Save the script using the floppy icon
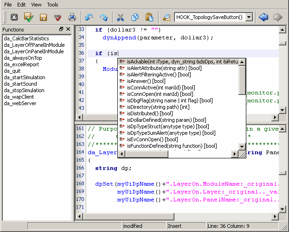 point(43,17)
